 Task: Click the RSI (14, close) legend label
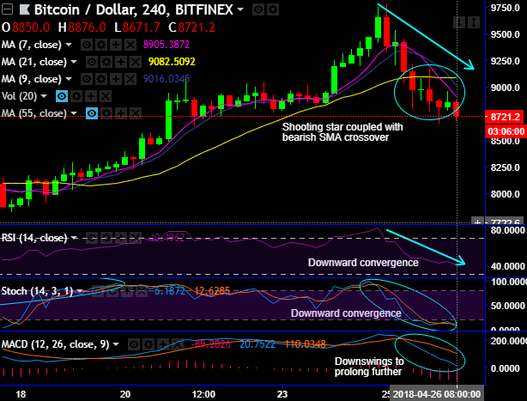tap(34, 238)
